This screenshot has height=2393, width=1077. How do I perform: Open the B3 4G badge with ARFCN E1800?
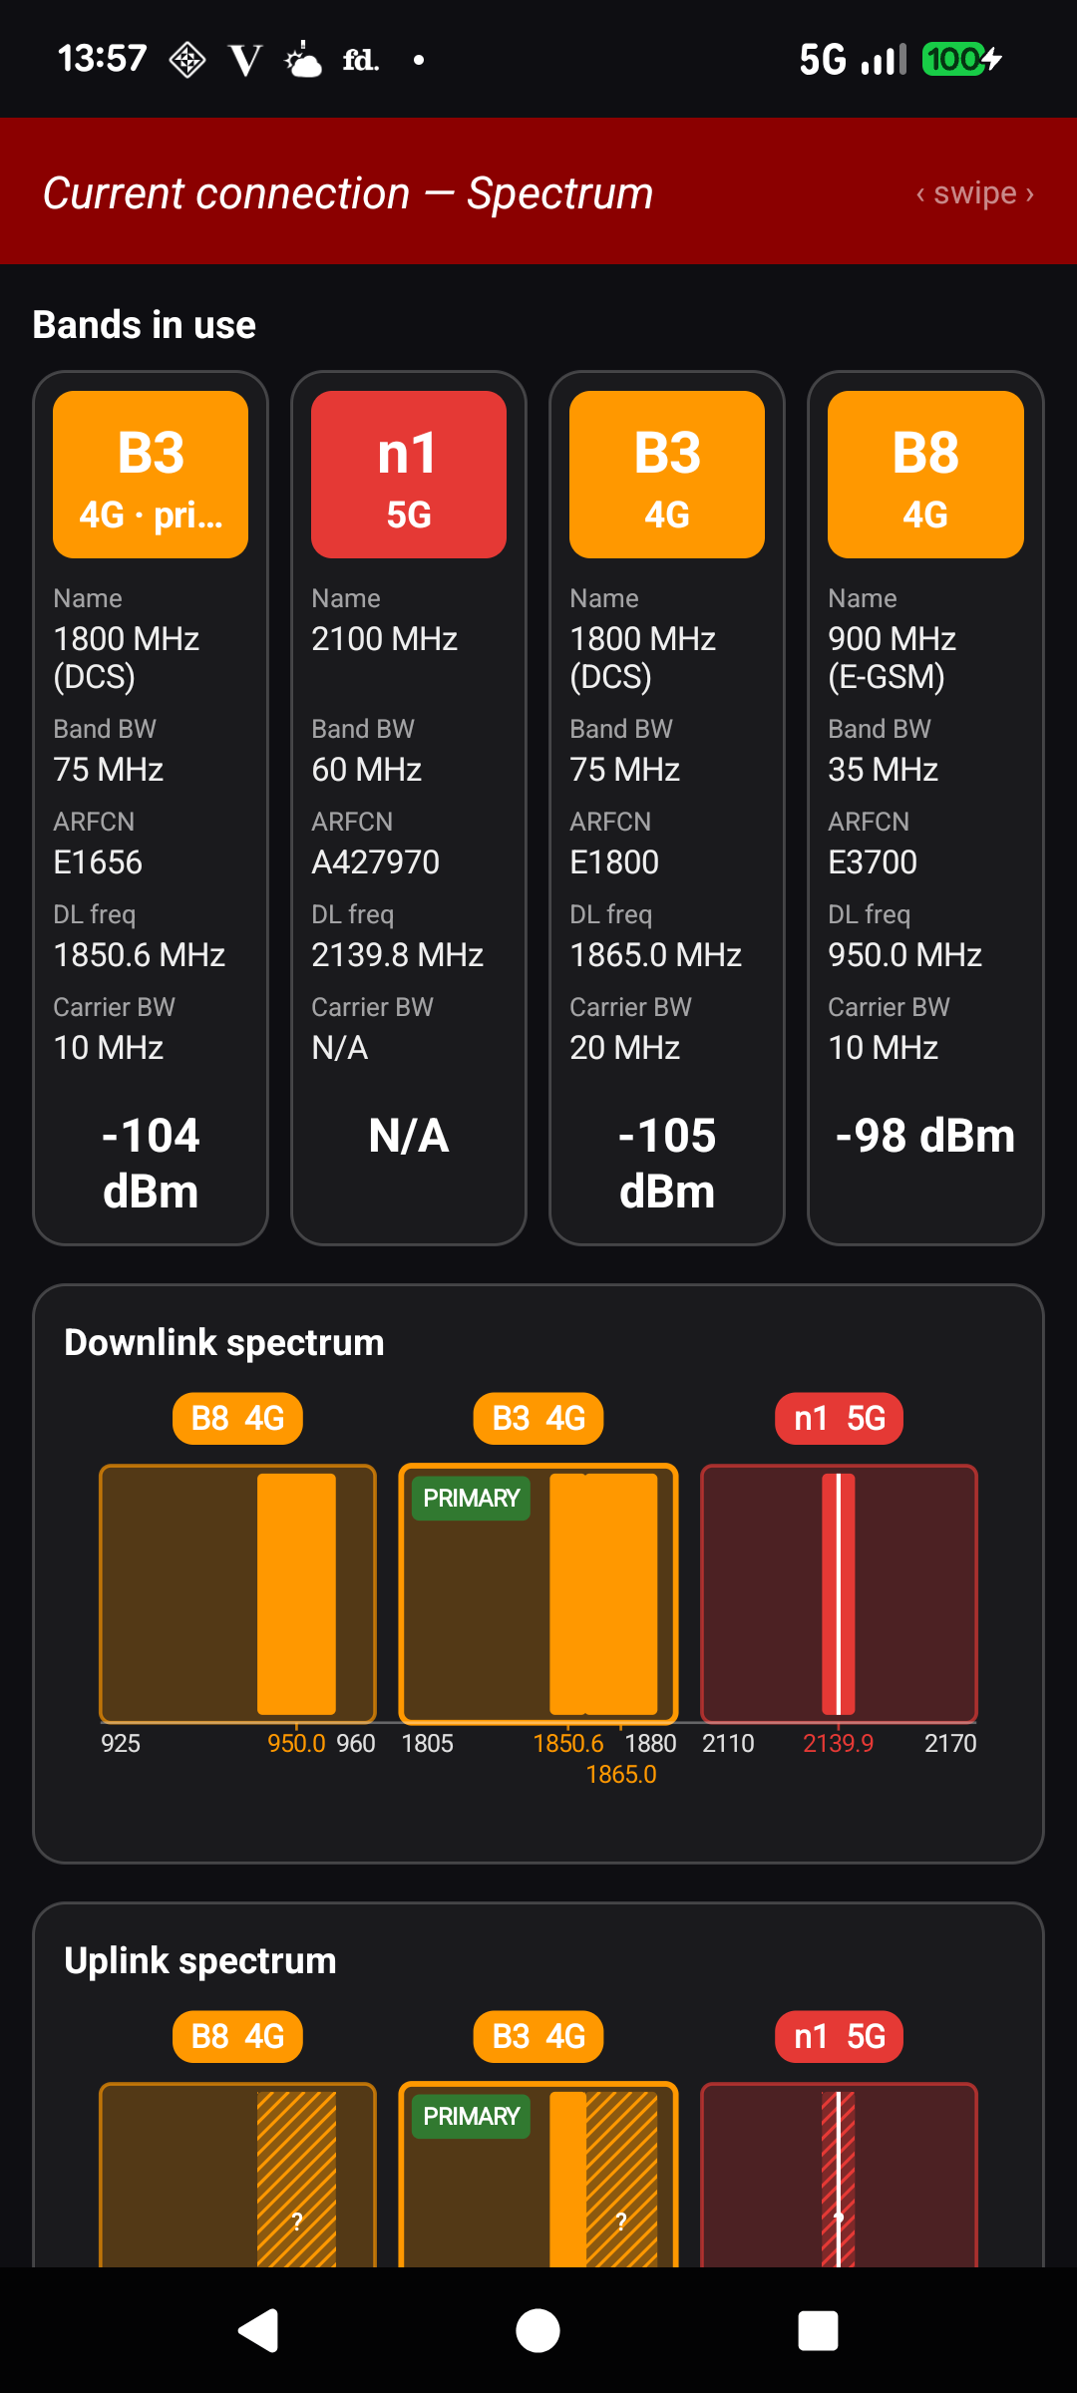point(667,475)
